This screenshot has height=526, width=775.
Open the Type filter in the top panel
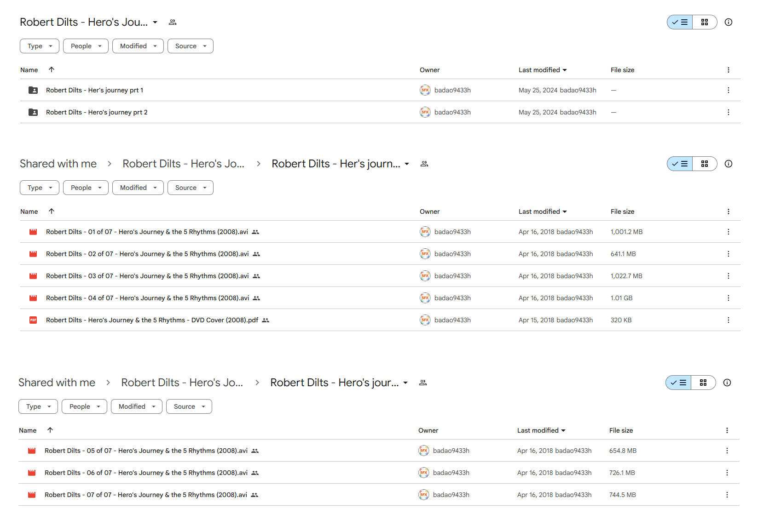tap(40, 46)
